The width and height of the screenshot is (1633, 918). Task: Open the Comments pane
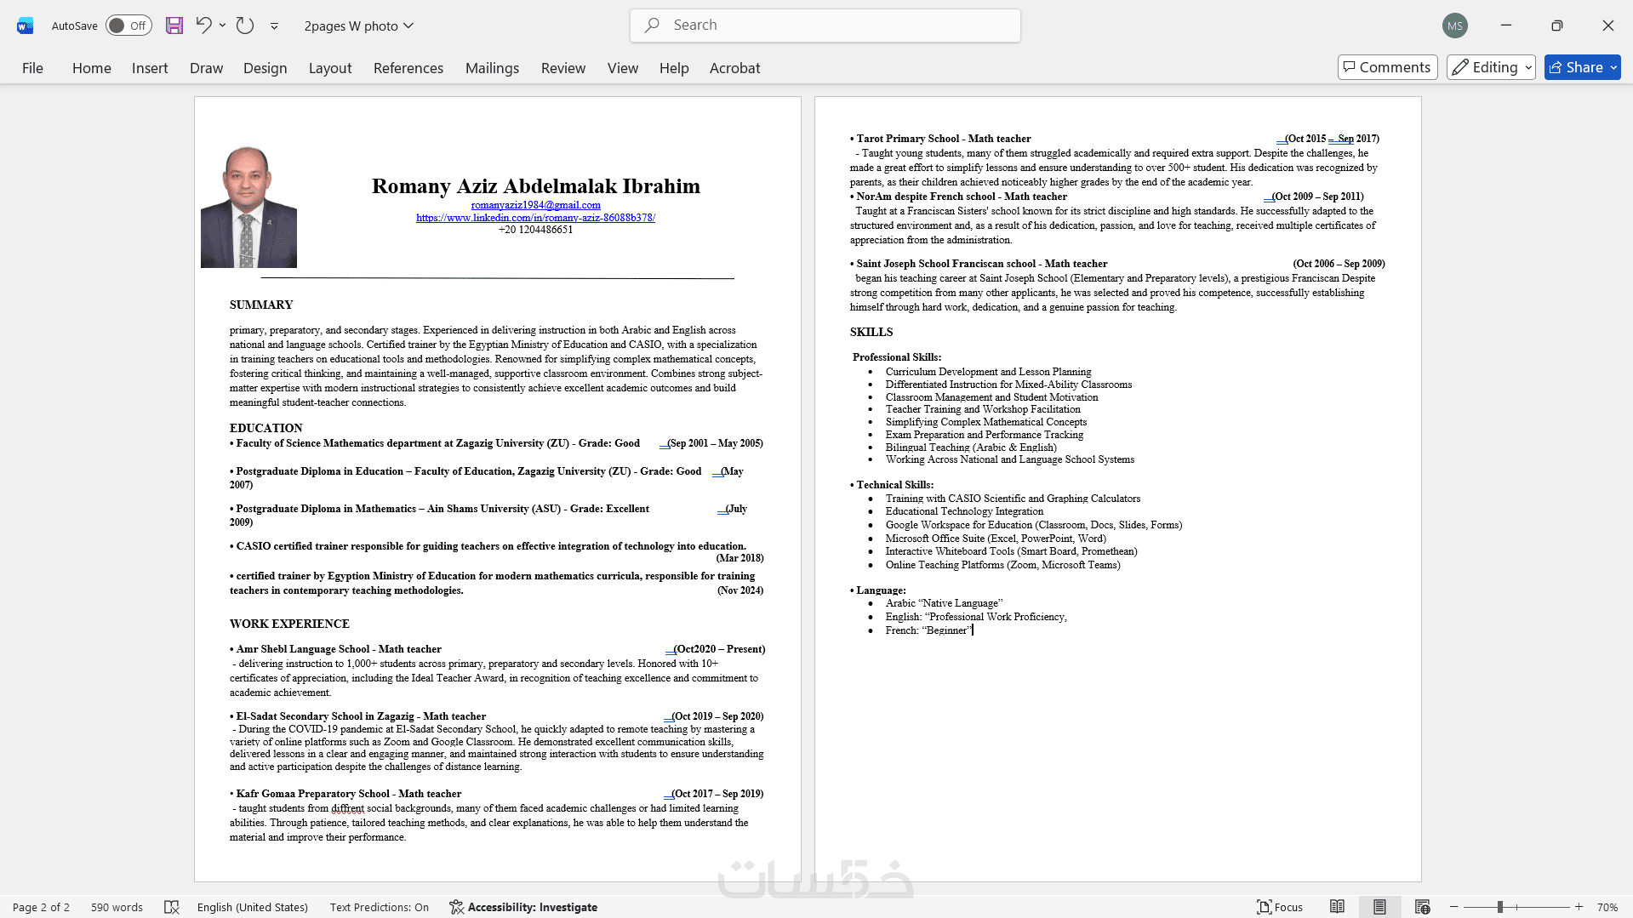click(x=1388, y=67)
